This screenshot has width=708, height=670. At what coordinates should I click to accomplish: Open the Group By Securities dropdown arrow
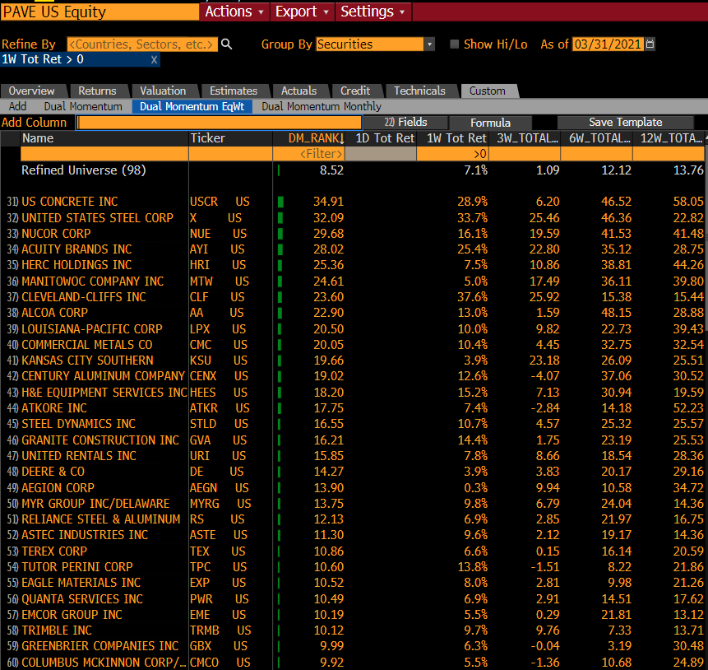click(x=429, y=44)
